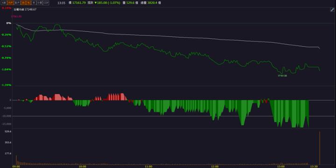Click the 13:35 time display in the header
The height and width of the screenshot is (168, 336).
click(61, 3)
